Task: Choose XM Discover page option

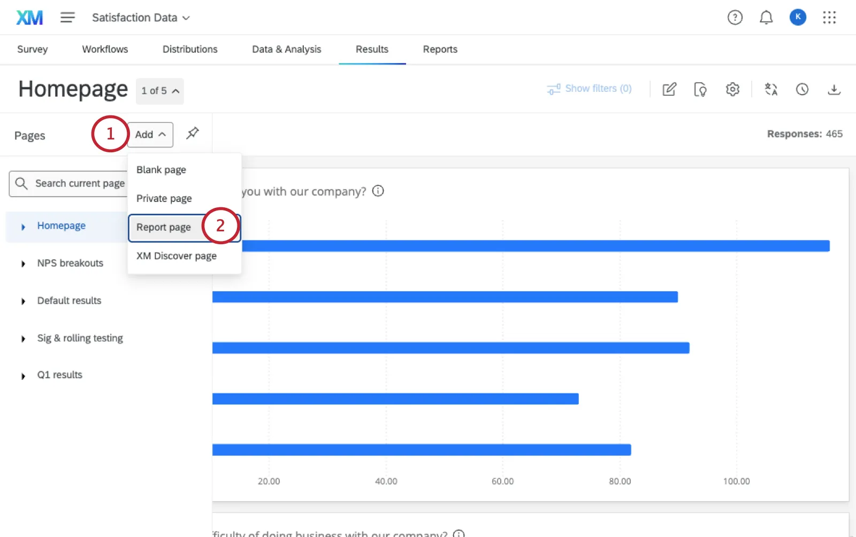Action: tap(185, 256)
